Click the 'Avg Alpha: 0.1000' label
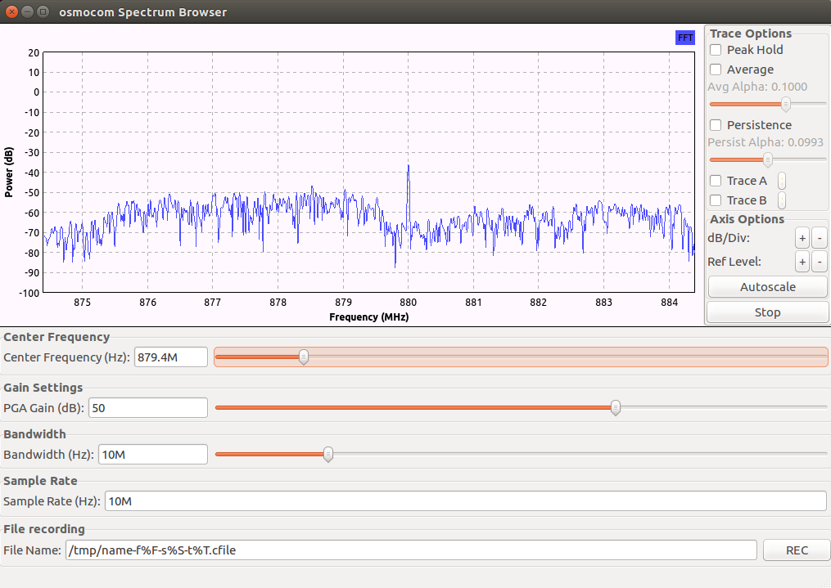The image size is (831, 588). point(757,87)
